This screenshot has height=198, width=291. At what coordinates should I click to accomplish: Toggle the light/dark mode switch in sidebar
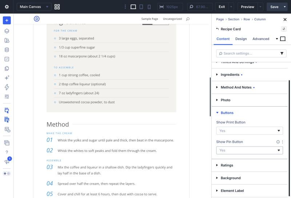(7, 174)
